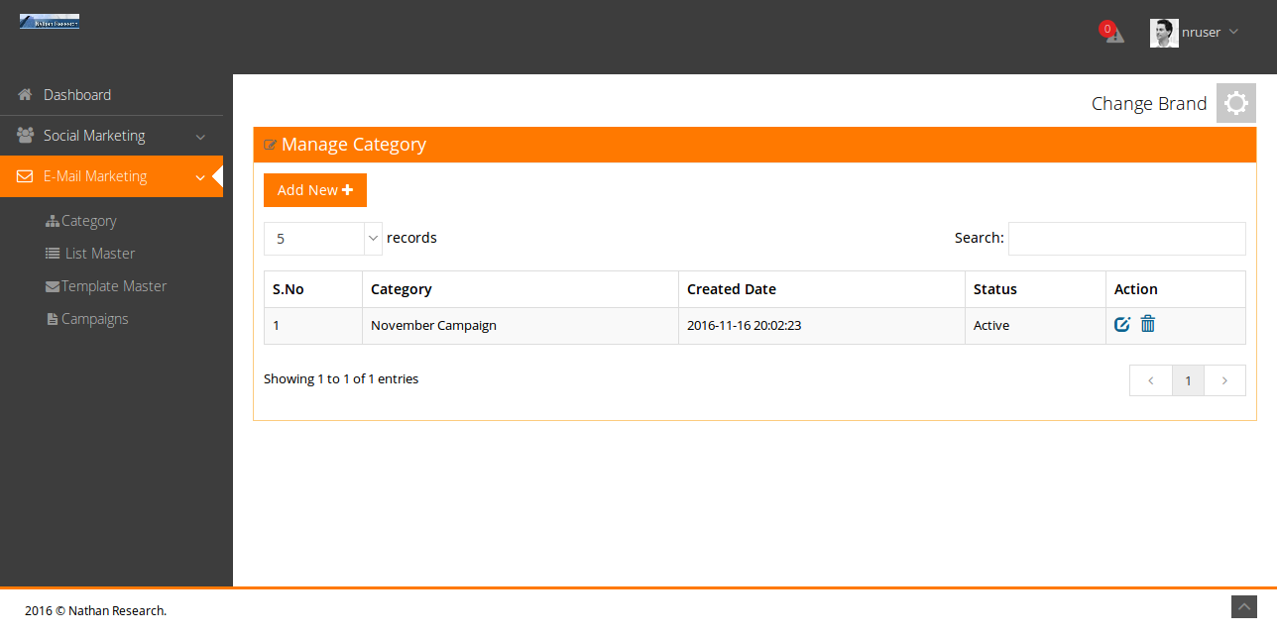Open the records per page dropdown
The height and width of the screenshot is (636, 1277).
(323, 238)
